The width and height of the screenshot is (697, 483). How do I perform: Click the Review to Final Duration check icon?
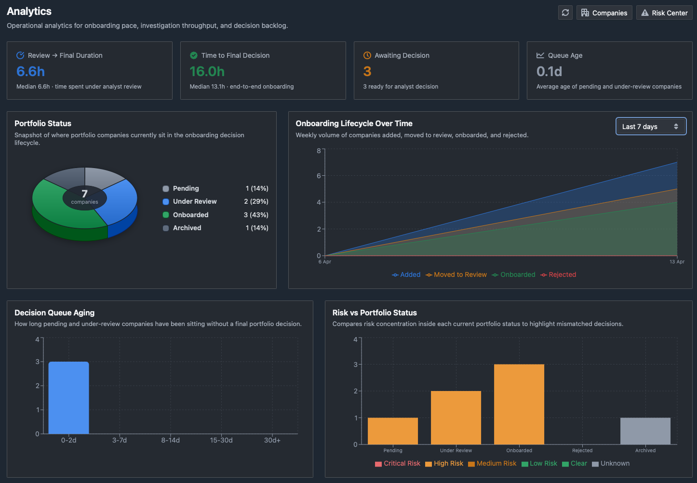tap(20, 55)
